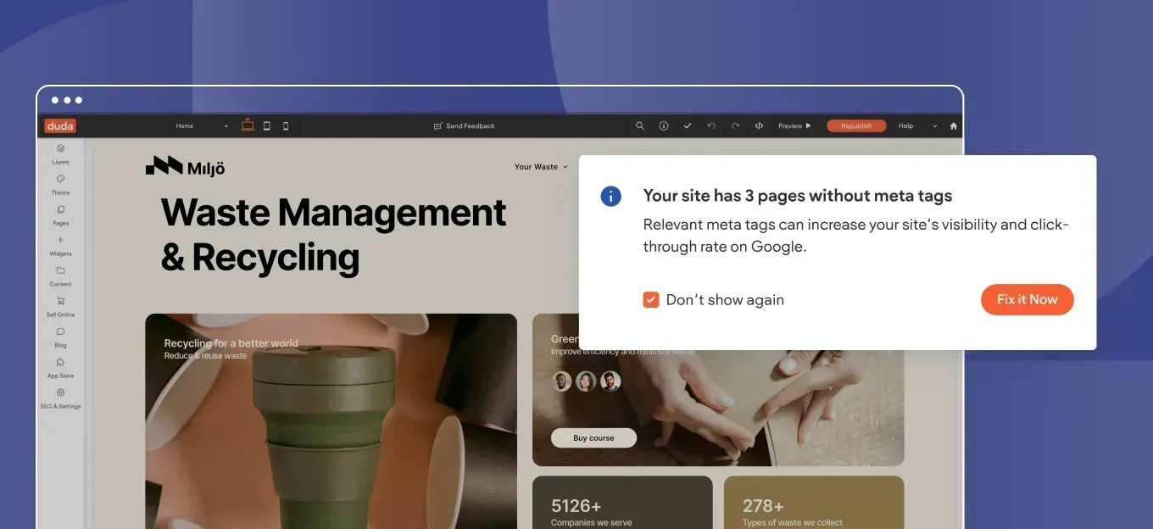Open the Home page dropdown
Screen dimensions: 1153x529
(x=202, y=126)
